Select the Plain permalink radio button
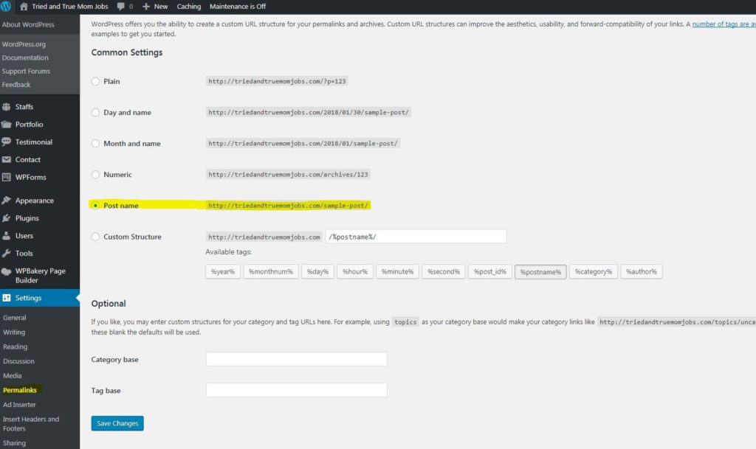This screenshot has width=756, height=449. pyautogui.click(x=95, y=81)
